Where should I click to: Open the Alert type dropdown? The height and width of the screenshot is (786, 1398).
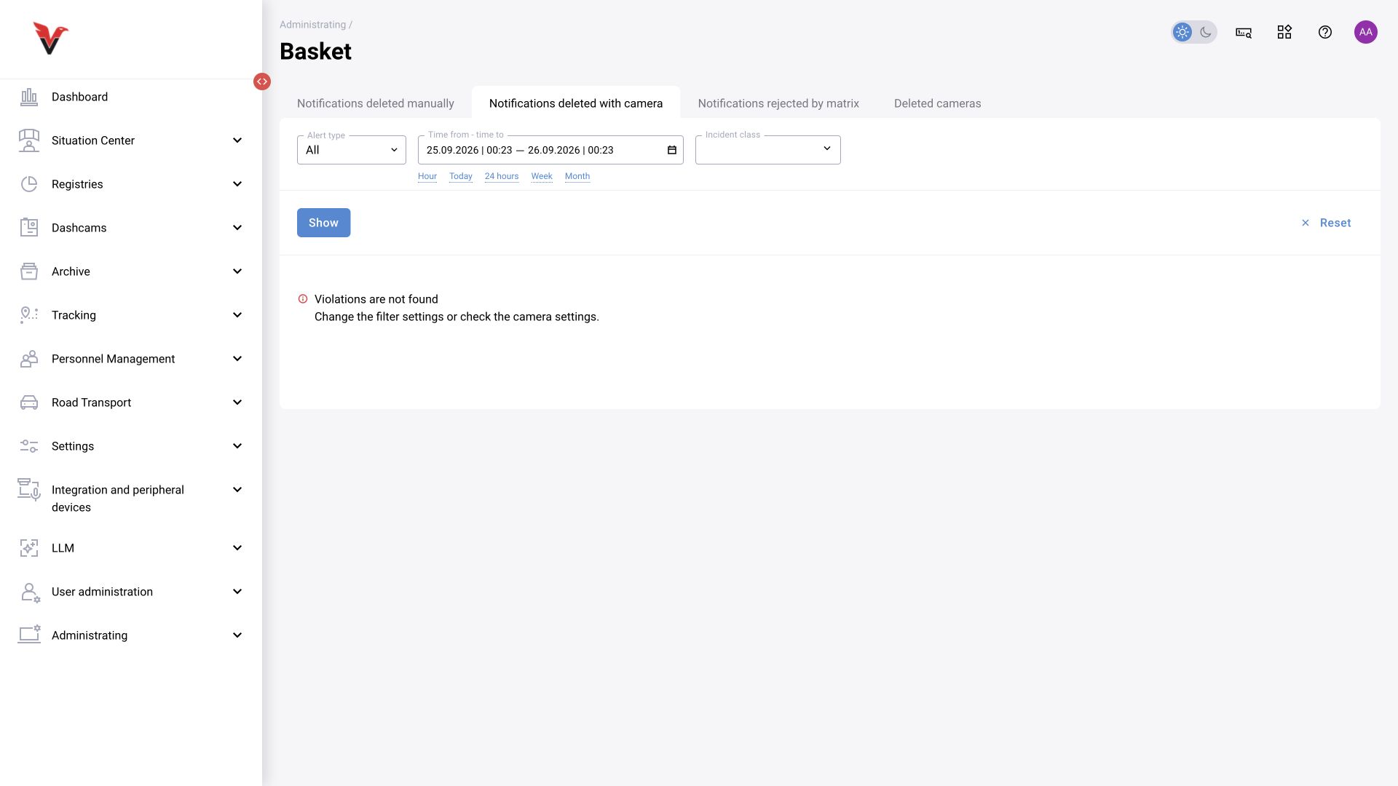pyautogui.click(x=352, y=150)
